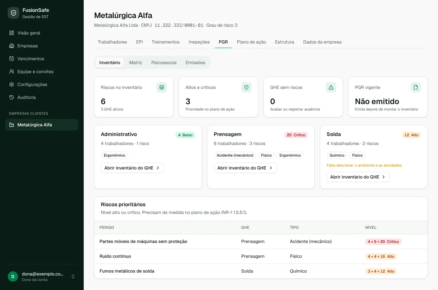Select the Inspeções tab

199,42
